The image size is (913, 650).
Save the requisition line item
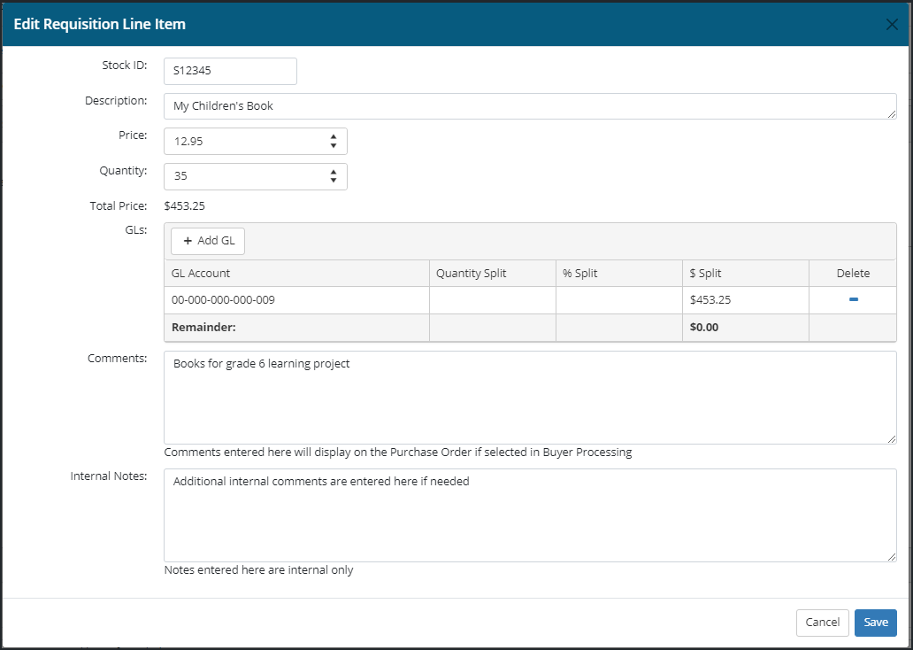tap(875, 623)
